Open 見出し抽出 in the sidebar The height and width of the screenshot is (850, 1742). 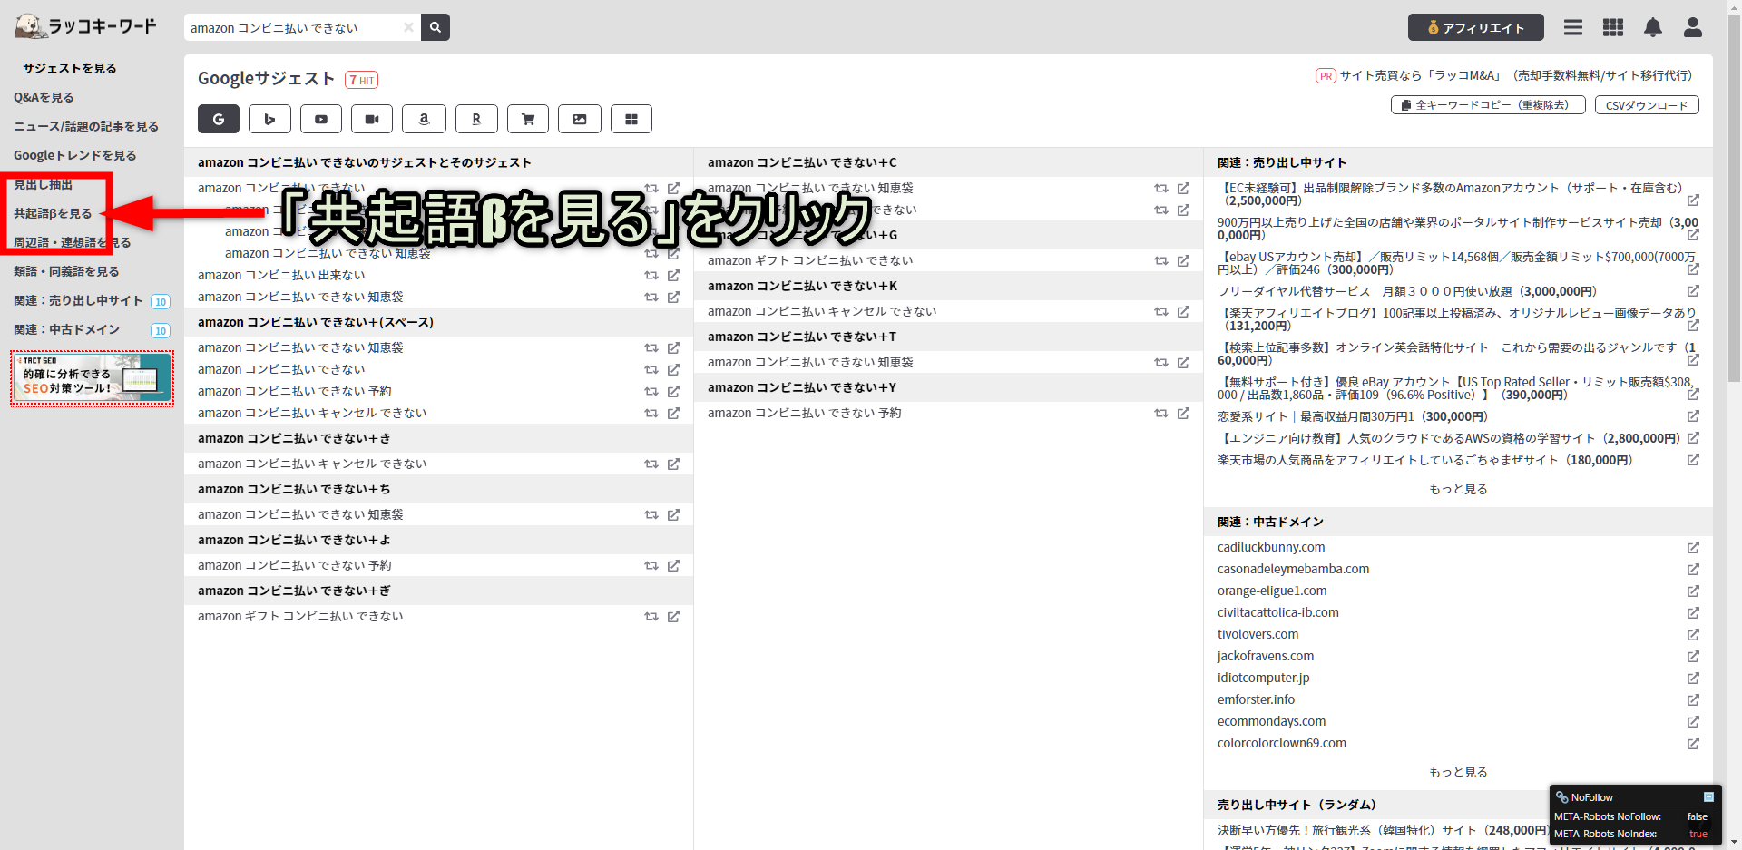(x=43, y=184)
